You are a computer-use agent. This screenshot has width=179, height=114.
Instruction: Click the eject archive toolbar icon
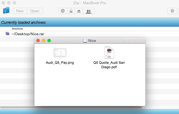pos(79,11)
